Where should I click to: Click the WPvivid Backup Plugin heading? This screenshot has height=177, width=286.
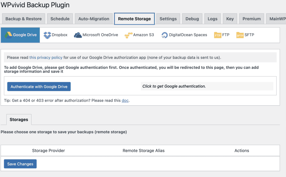(x=35, y=5)
